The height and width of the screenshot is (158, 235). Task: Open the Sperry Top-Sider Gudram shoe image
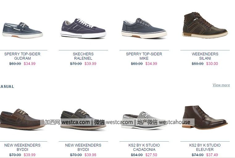[x=23, y=30]
